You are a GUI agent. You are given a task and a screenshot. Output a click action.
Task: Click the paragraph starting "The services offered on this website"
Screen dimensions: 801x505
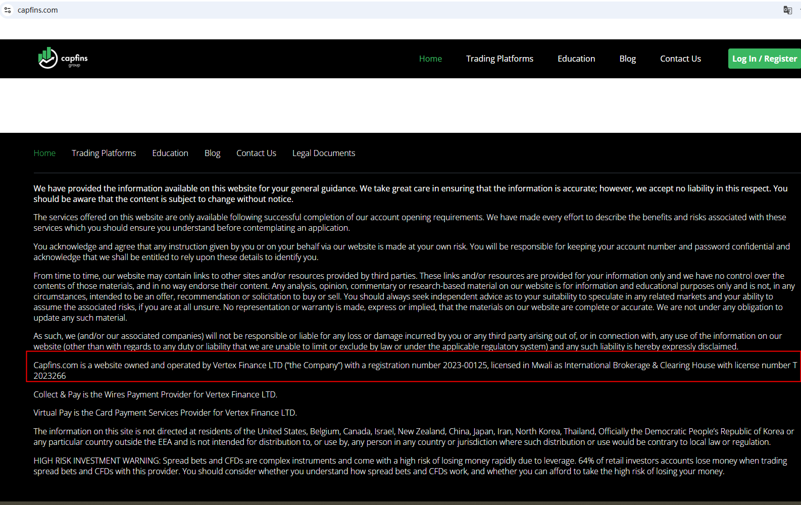410,223
